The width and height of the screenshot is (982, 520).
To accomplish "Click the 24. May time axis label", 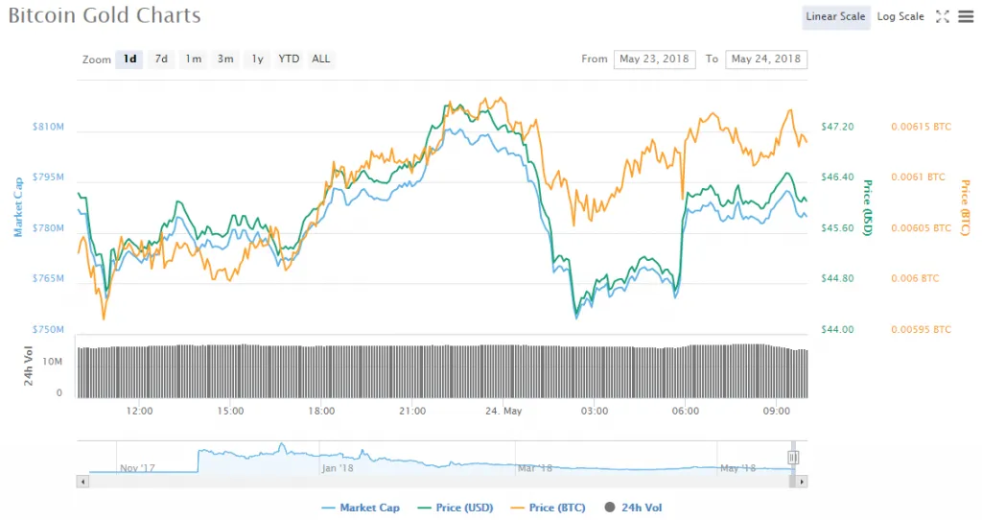I will click(x=503, y=411).
